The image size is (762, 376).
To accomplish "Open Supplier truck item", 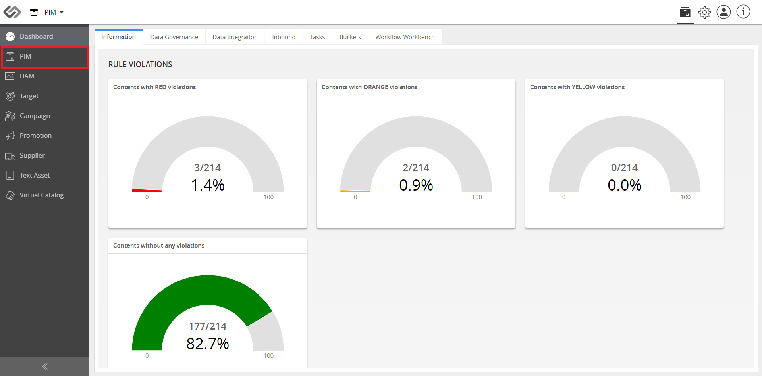I will point(44,155).
